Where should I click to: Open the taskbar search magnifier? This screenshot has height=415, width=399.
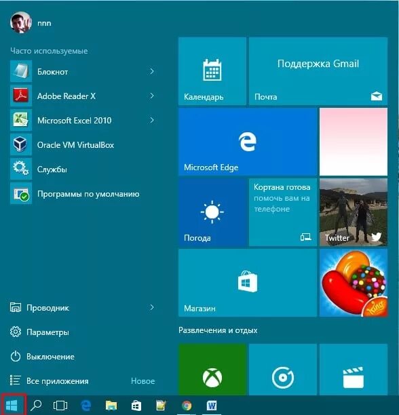click(x=36, y=405)
